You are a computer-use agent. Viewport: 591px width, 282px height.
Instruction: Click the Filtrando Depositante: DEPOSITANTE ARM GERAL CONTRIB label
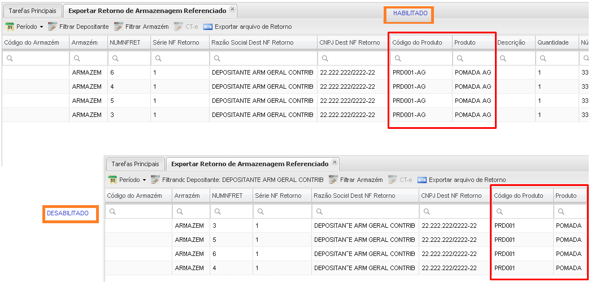[243, 180]
